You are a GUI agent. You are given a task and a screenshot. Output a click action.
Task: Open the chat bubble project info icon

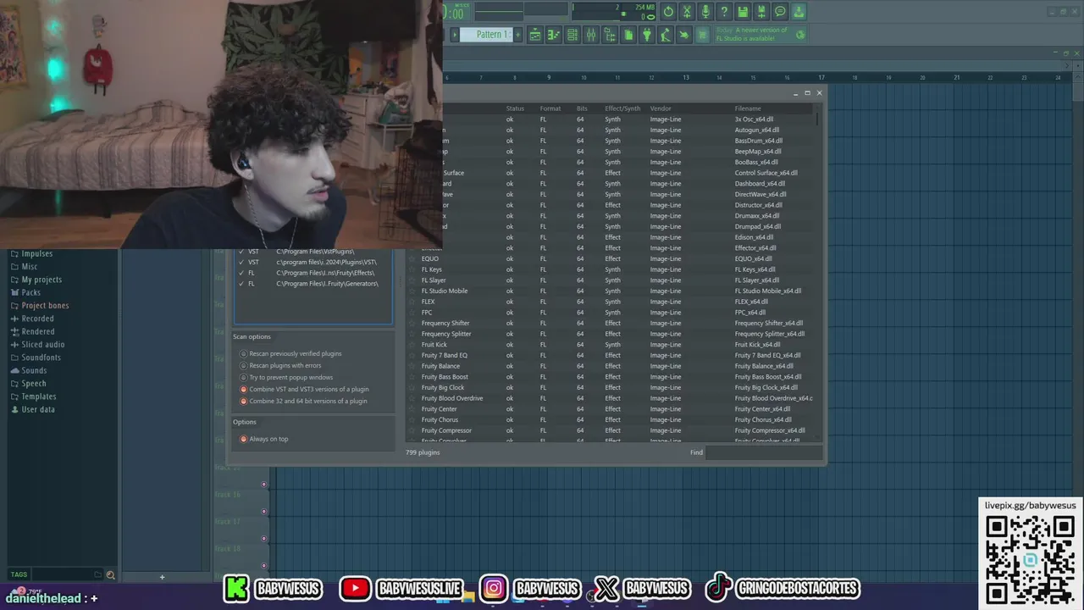tap(780, 12)
